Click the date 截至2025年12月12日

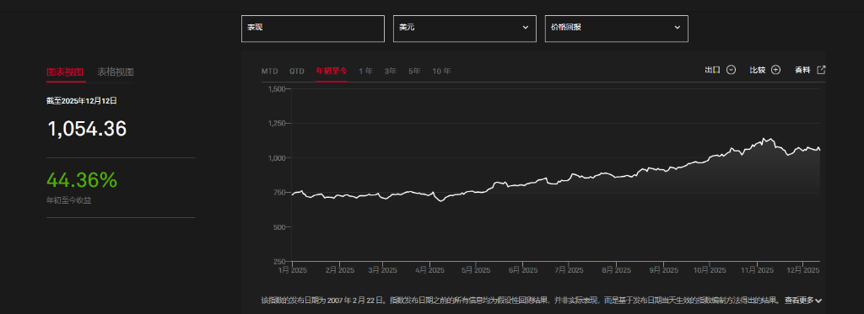pyautogui.click(x=82, y=101)
